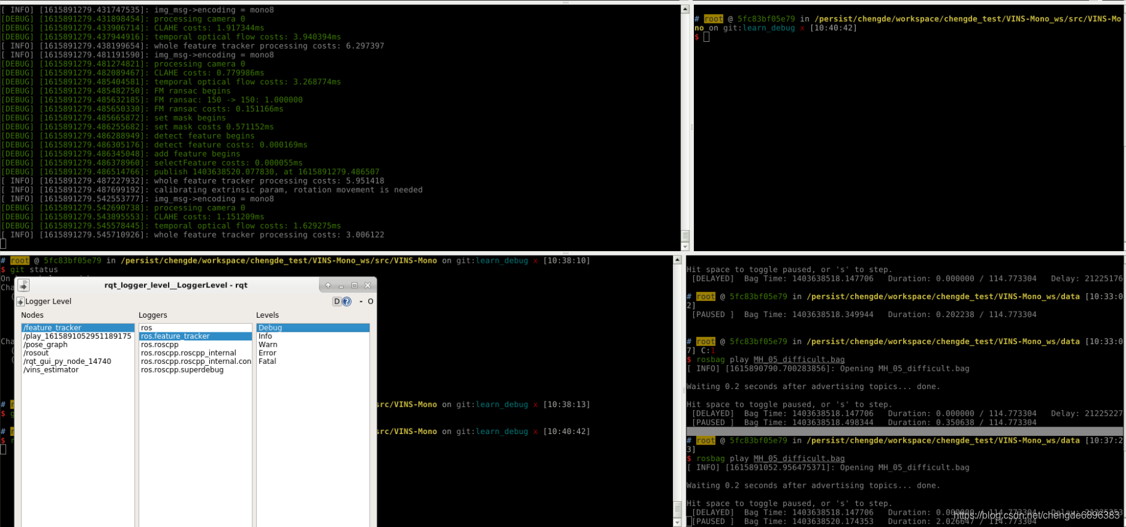Screen dimensions: 1126x527
Task: Select the /rosout node
Action: [78, 353]
